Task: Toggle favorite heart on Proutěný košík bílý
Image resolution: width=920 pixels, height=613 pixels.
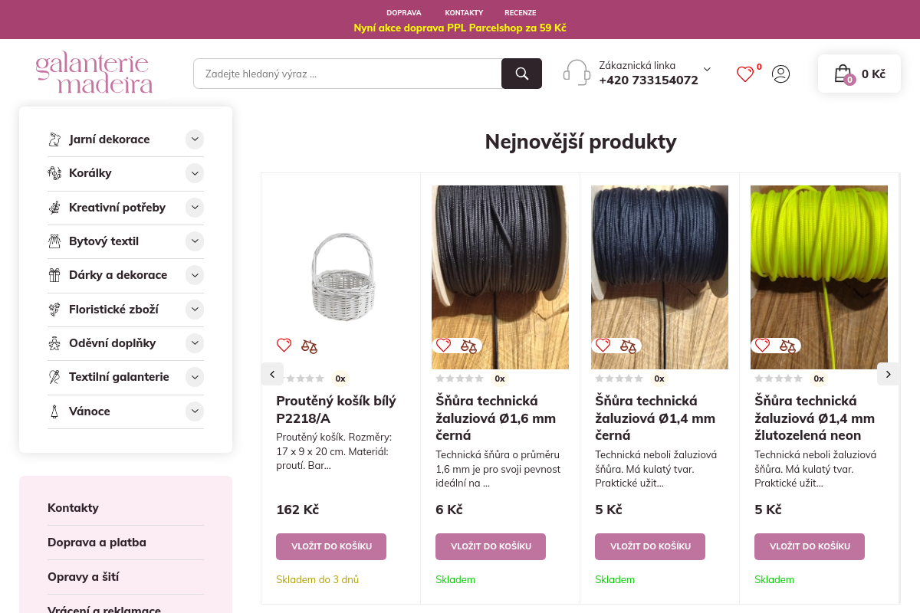Action: coord(284,346)
